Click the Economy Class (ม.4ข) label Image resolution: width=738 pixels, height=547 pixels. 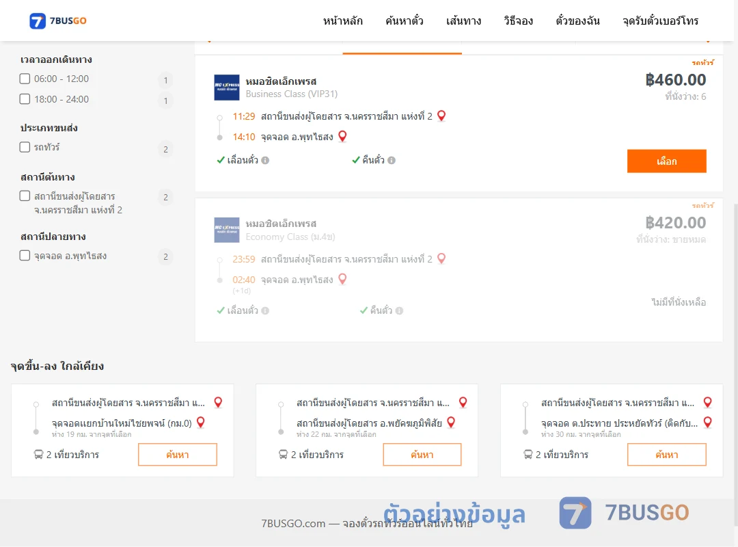290,237
